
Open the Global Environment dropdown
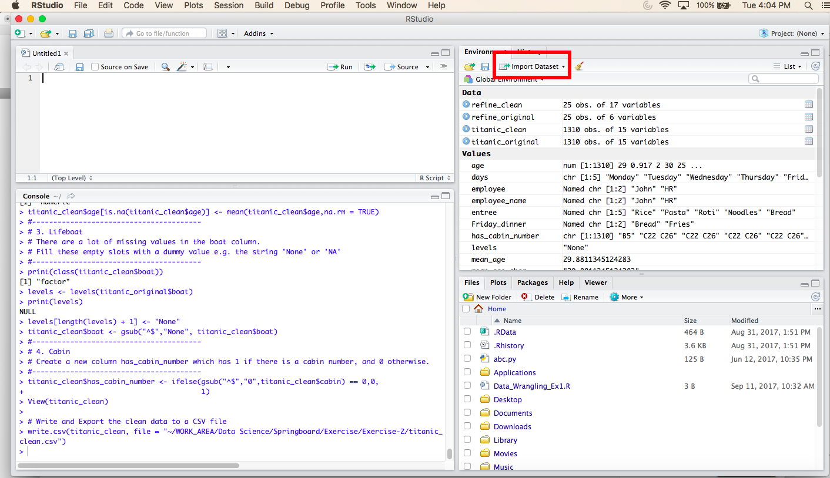click(505, 78)
